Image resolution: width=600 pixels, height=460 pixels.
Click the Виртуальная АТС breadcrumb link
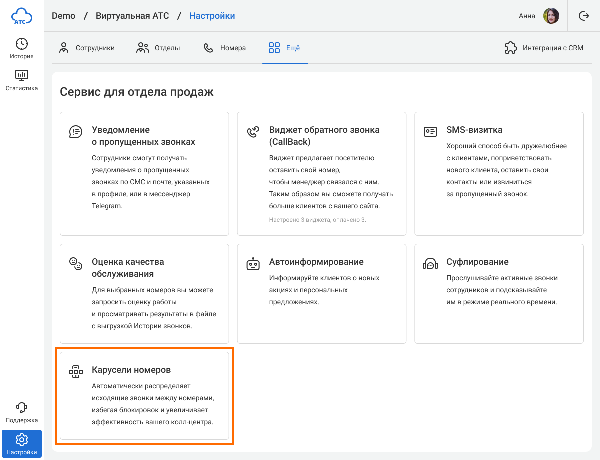pos(133,16)
